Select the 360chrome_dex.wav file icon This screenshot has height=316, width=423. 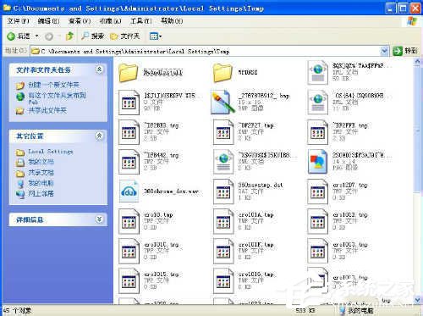pos(129,191)
